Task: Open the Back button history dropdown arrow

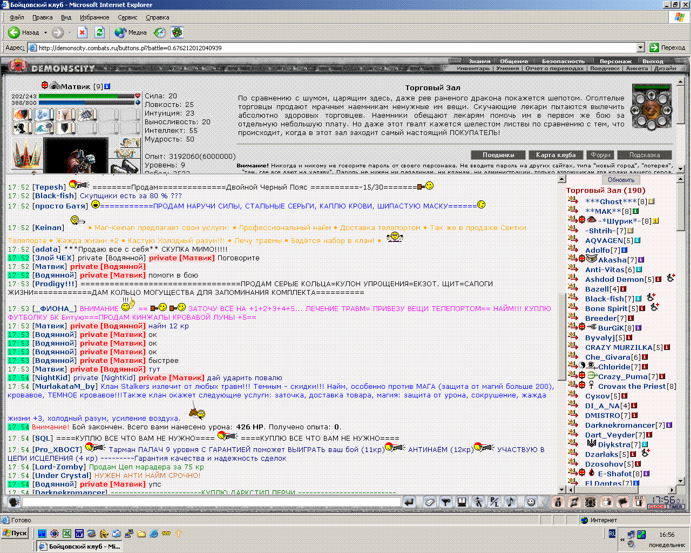Action: pyautogui.click(x=45, y=32)
